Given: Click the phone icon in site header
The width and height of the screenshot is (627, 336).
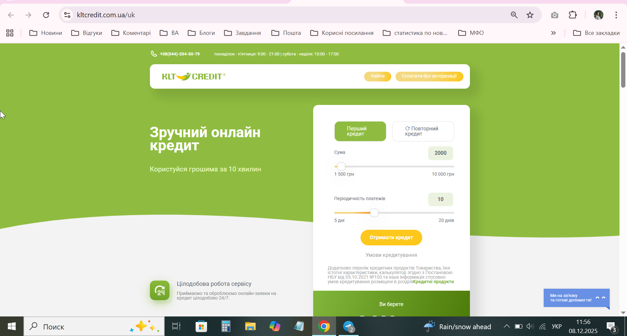Looking at the screenshot, I should (154, 54).
